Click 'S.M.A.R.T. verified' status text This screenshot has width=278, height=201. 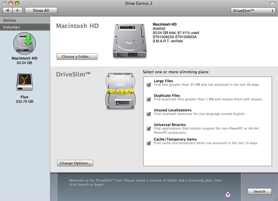168,41
